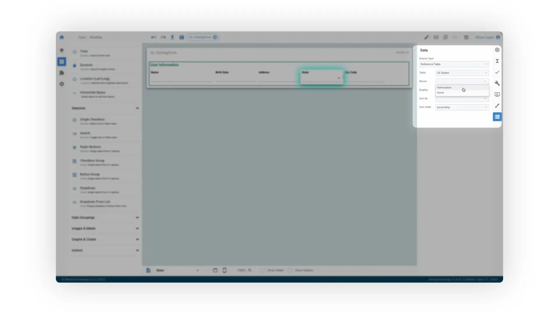Click the Home icon in the left sidebar
Screen dimensions: 559x314
pyautogui.click(x=62, y=37)
